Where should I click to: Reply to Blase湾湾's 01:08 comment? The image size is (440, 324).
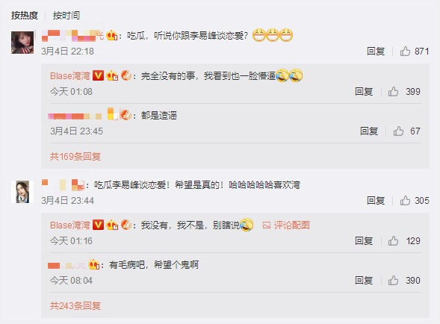pyautogui.click(x=364, y=91)
